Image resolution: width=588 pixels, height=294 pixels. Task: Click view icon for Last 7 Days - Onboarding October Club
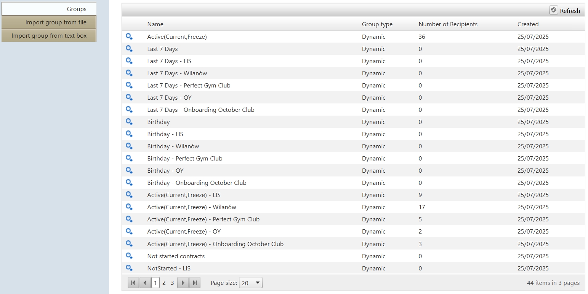[x=129, y=110]
